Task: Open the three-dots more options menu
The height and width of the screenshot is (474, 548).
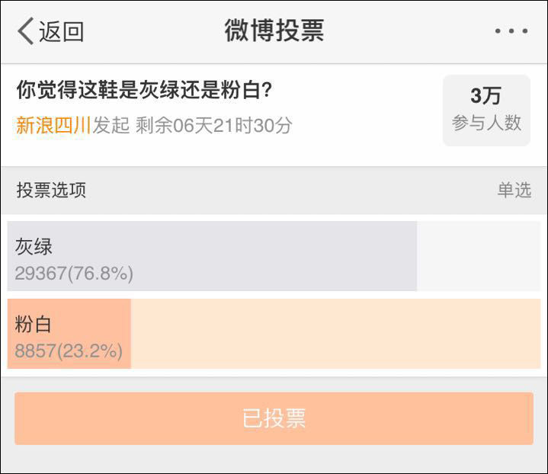Action: (x=511, y=31)
